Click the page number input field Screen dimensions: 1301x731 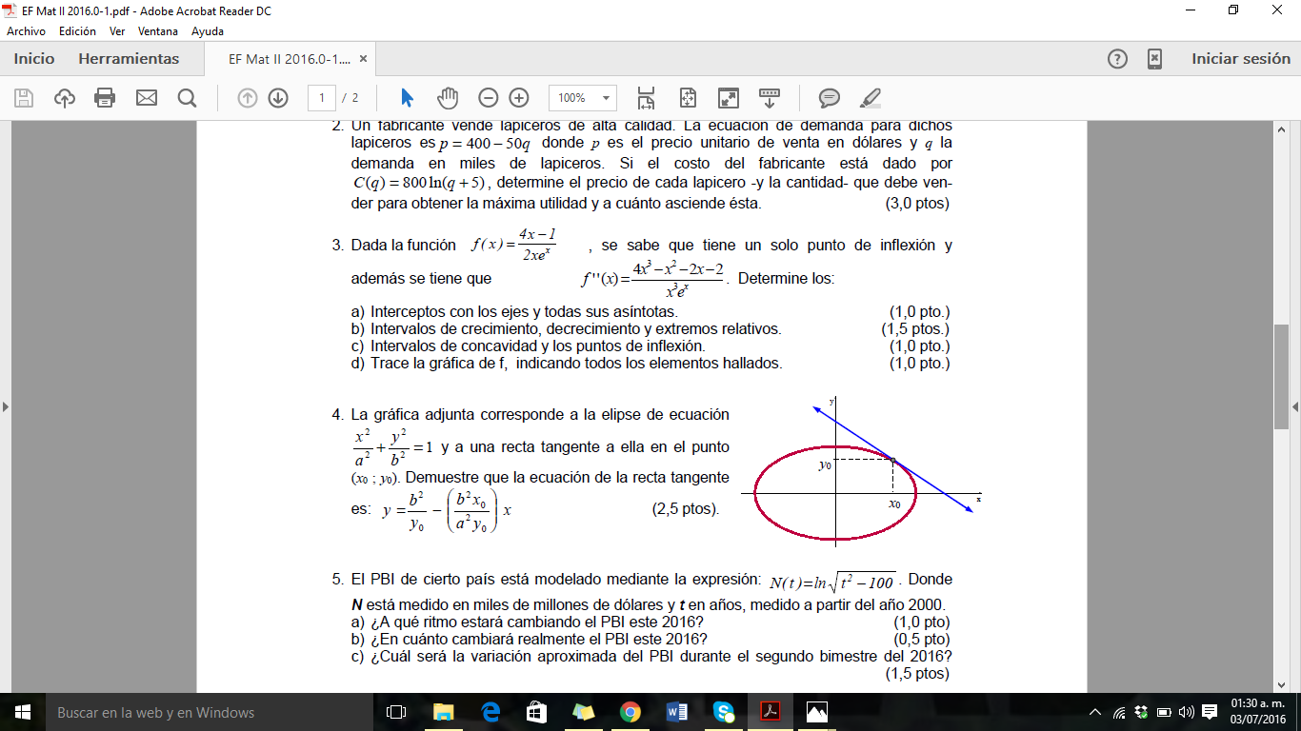(322, 98)
